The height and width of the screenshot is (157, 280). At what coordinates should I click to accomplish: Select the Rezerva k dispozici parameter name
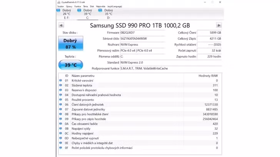click(84, 90)
